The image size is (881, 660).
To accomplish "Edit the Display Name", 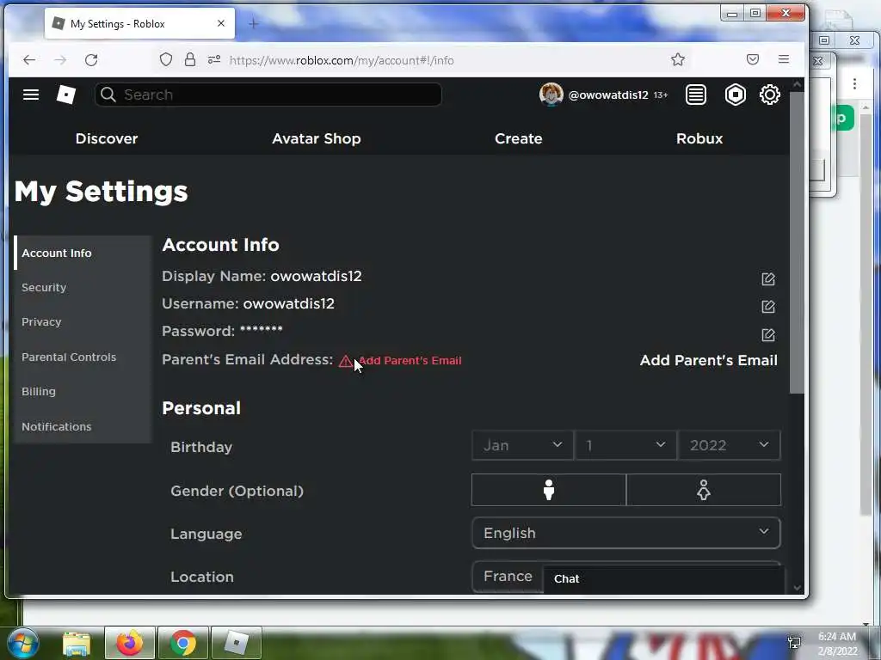I will click(768, 279).
